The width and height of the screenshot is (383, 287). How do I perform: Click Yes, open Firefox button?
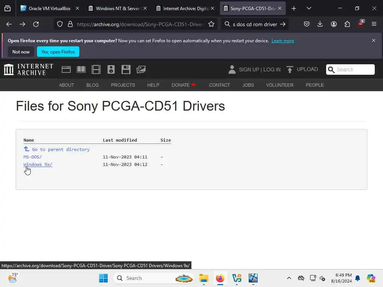point(58,52)
